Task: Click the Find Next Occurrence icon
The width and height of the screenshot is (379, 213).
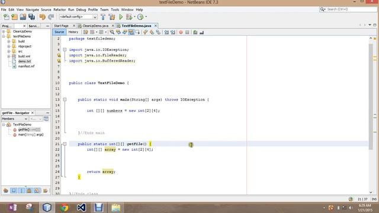Action: [125, 32]
